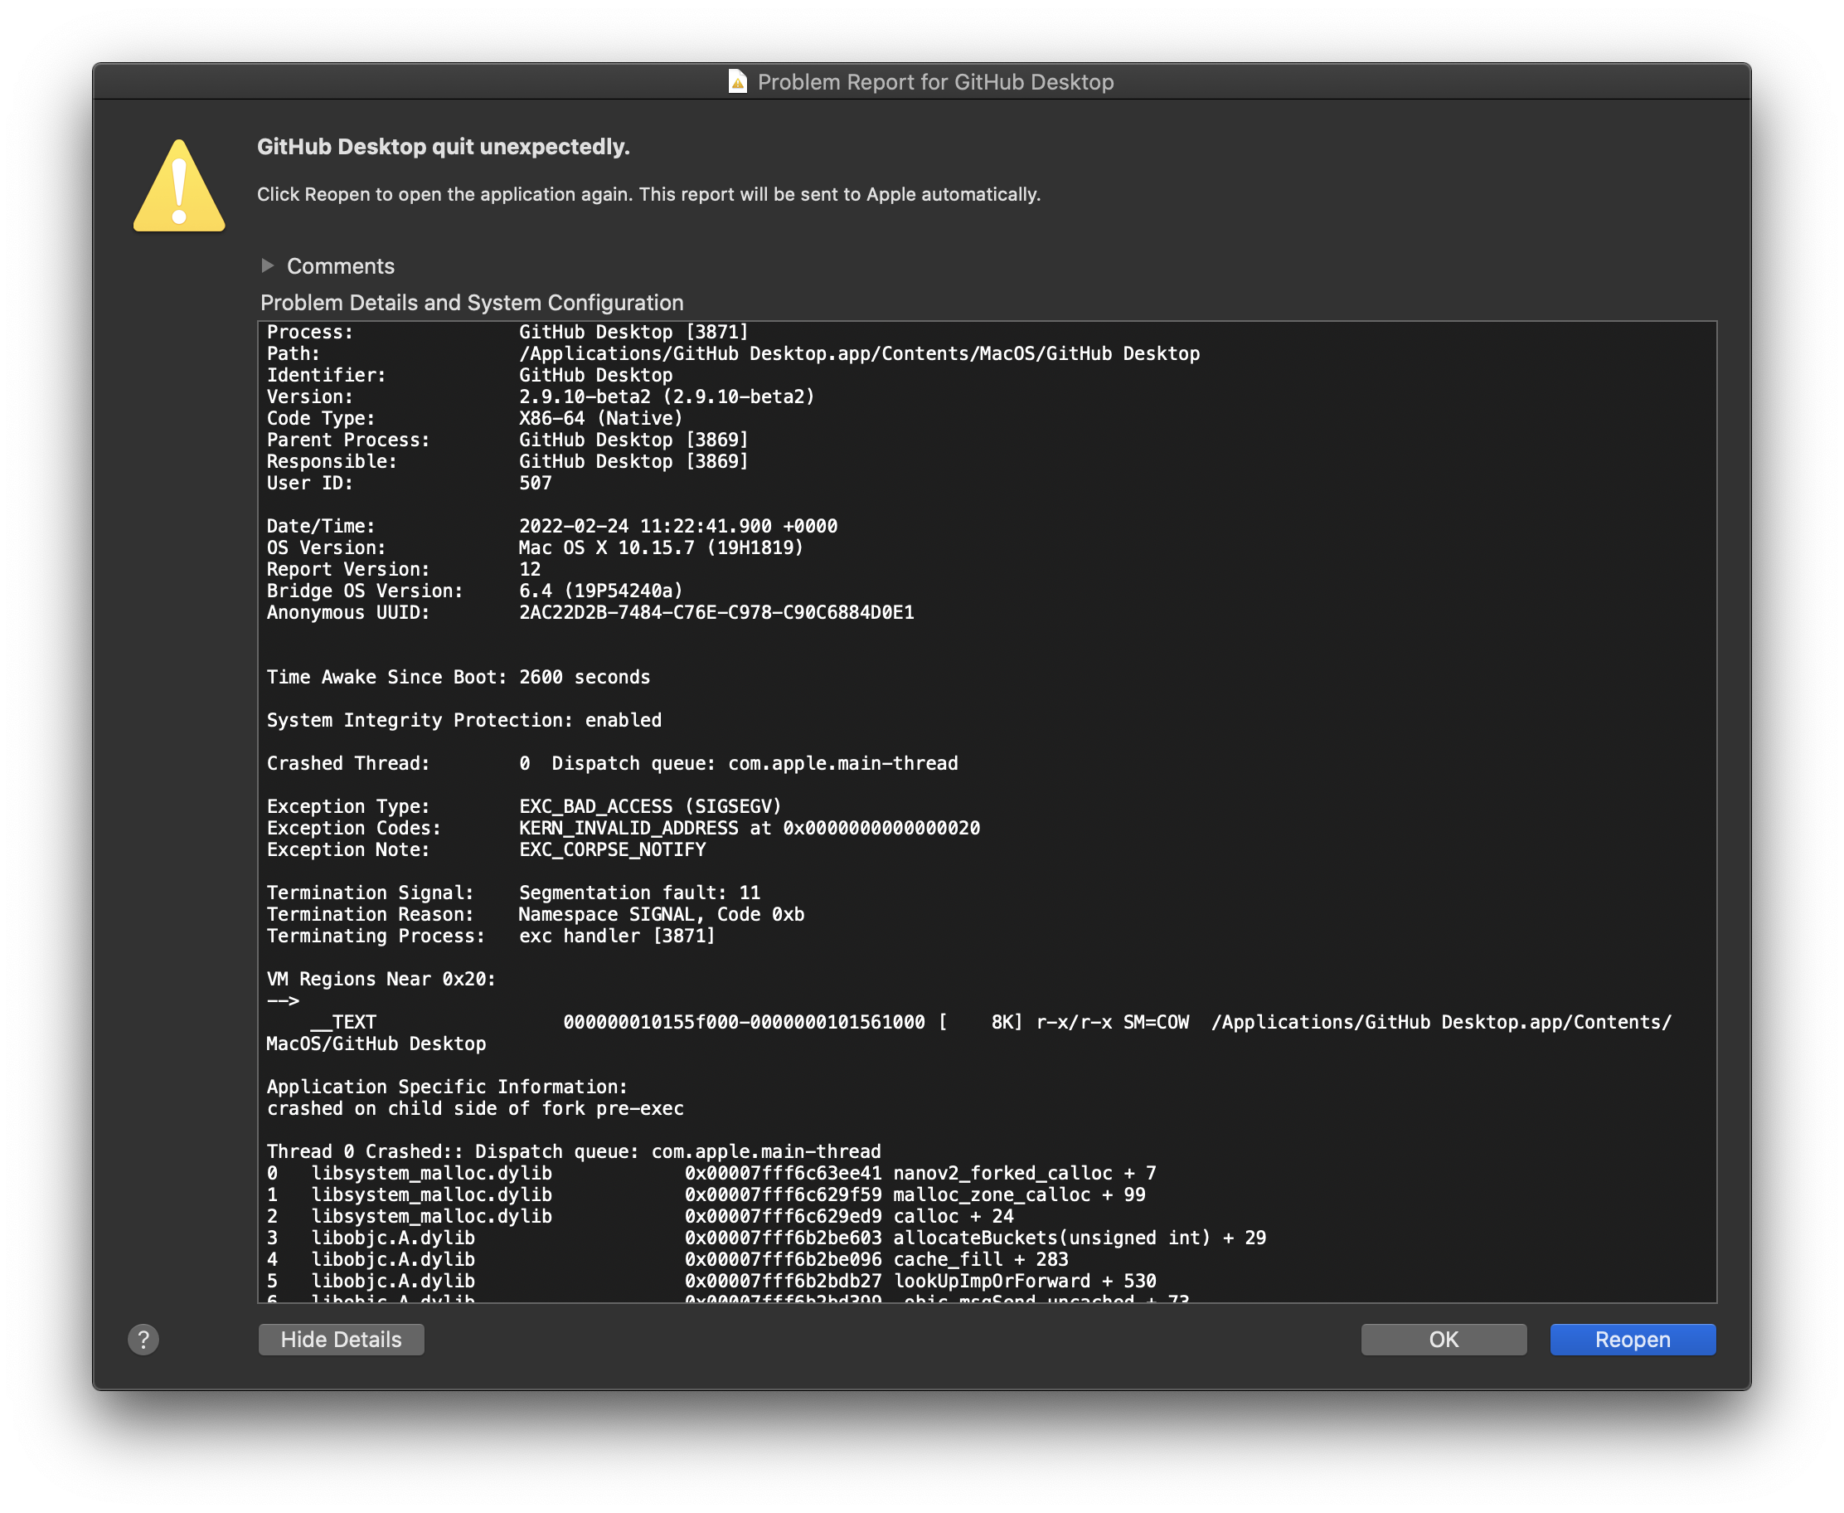Click stack frame 4 cache_fill
This screenshot has height=1513, width=1844.
click(667, 1259)
